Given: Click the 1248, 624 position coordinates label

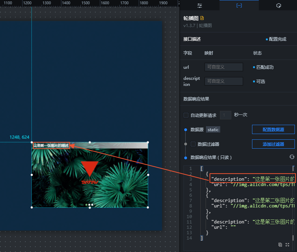Looking at the screenshot, I should coord(19,137).
